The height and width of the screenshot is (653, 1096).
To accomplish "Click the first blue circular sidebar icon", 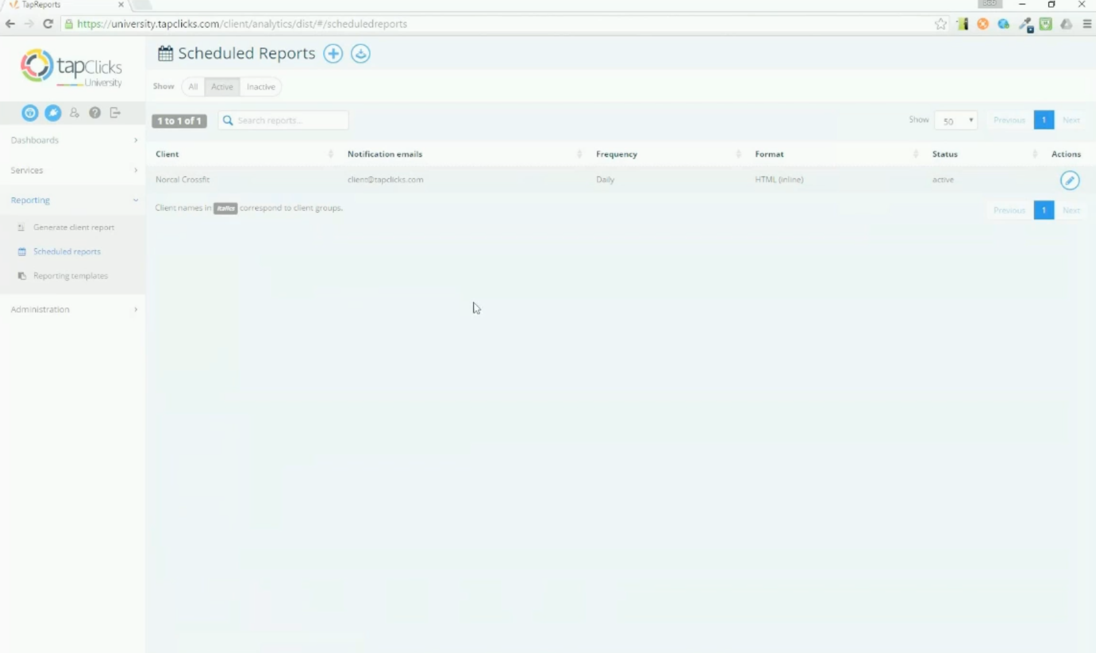I will 30,113.
